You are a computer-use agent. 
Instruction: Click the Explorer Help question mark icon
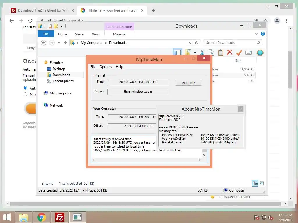coord(263,34)
